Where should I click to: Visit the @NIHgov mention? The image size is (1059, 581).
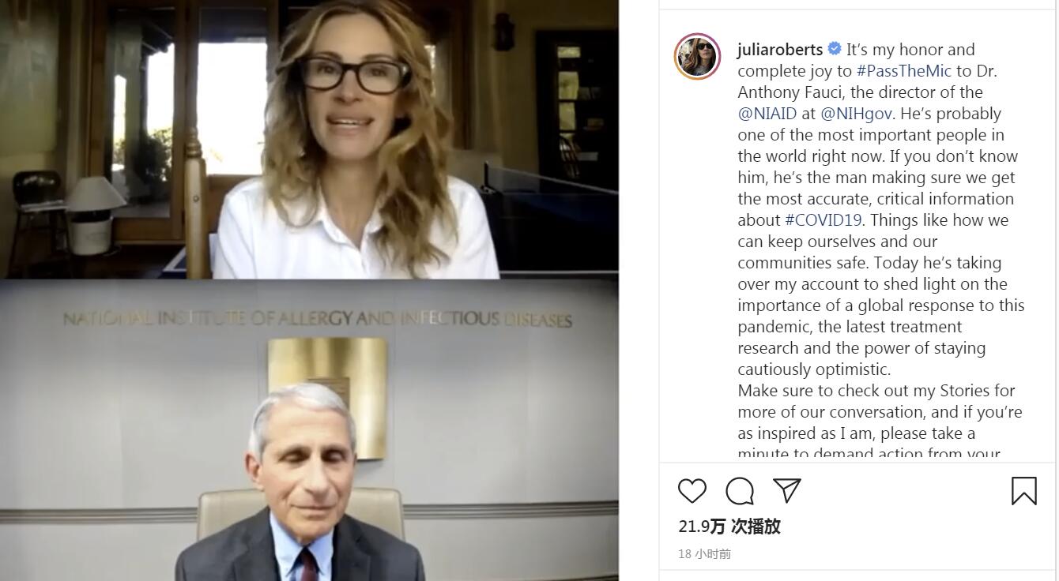pos(856,114)
